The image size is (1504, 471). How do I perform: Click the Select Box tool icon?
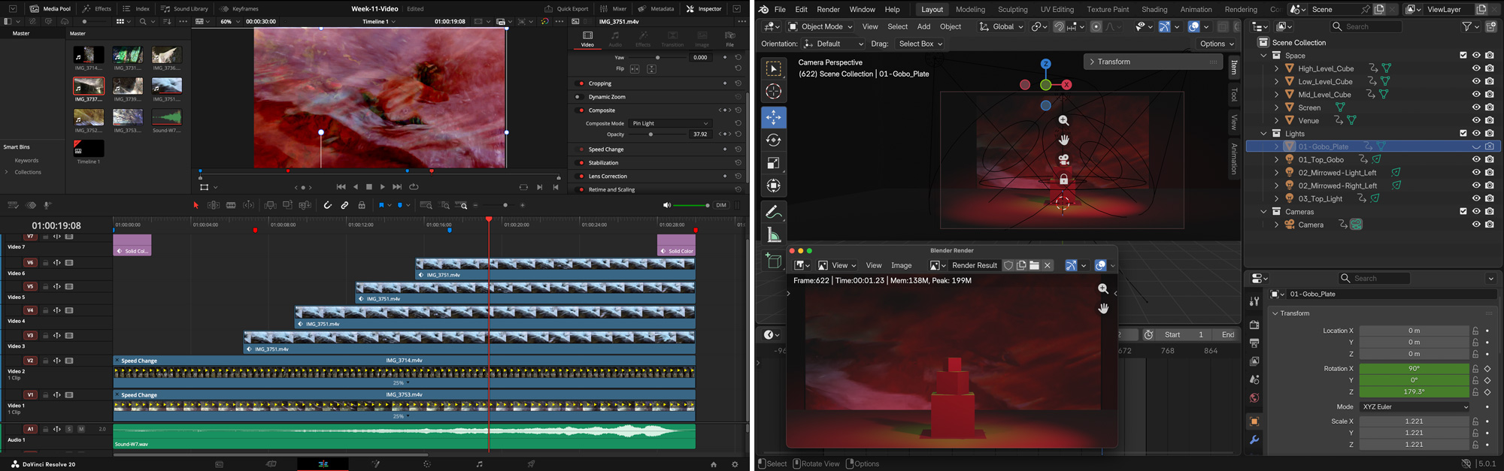pos(773,69)
